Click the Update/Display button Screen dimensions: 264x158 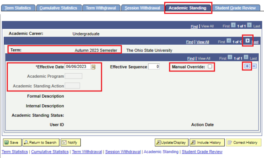[172, 142]
